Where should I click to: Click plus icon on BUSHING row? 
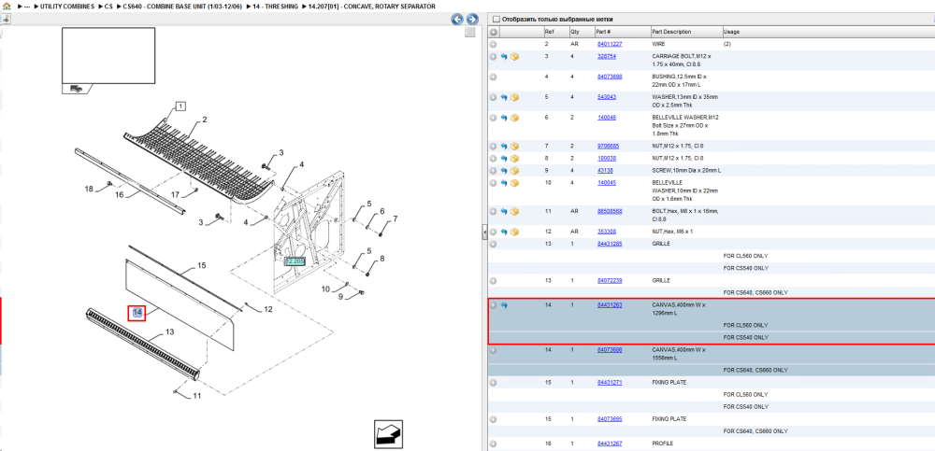[x=493, y=77]
